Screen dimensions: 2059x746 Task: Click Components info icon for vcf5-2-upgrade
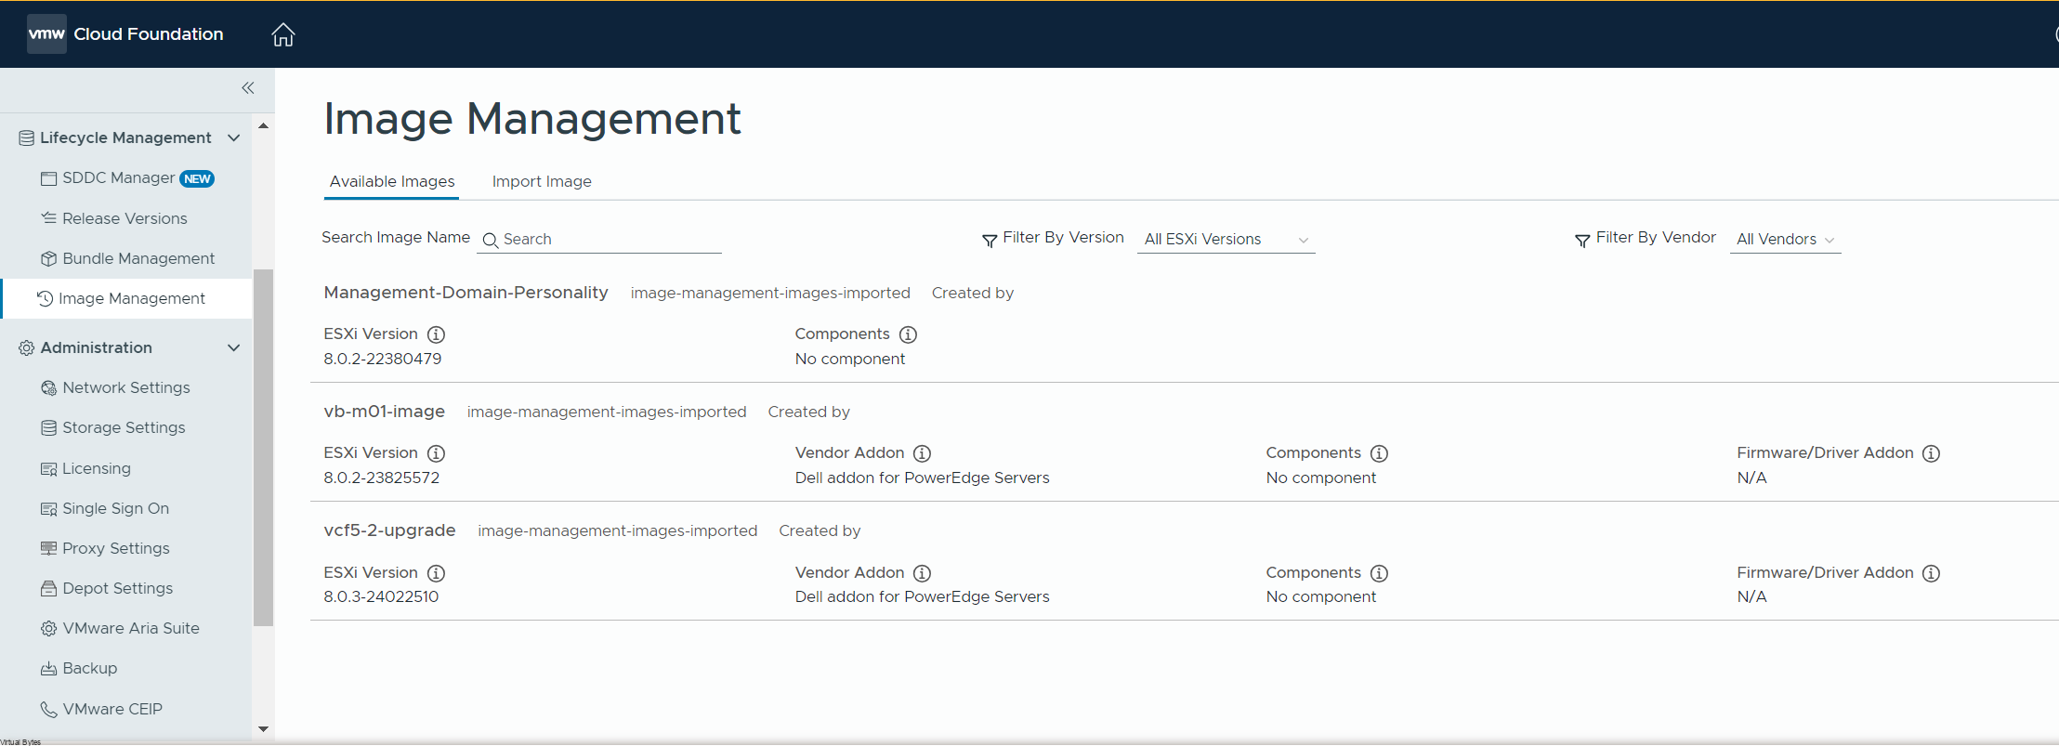[1379, 573]
